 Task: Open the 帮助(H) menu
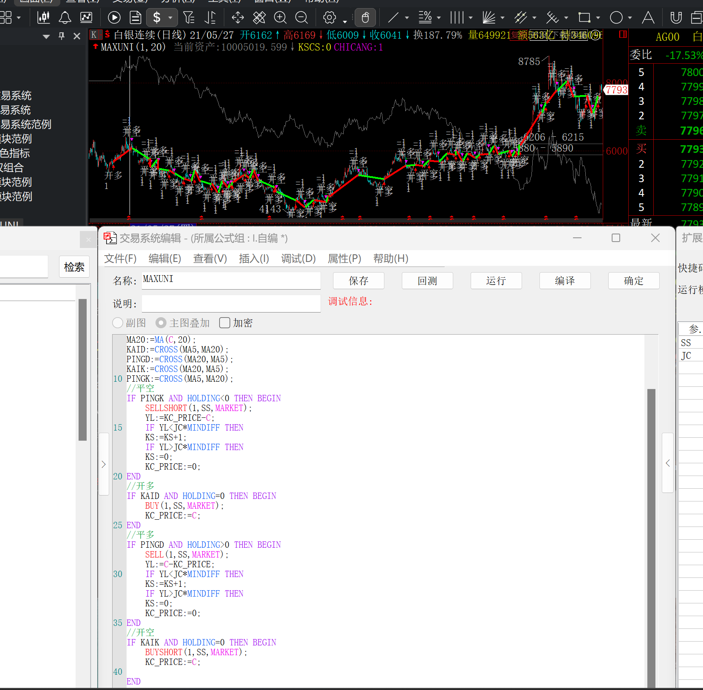point(391,258)
